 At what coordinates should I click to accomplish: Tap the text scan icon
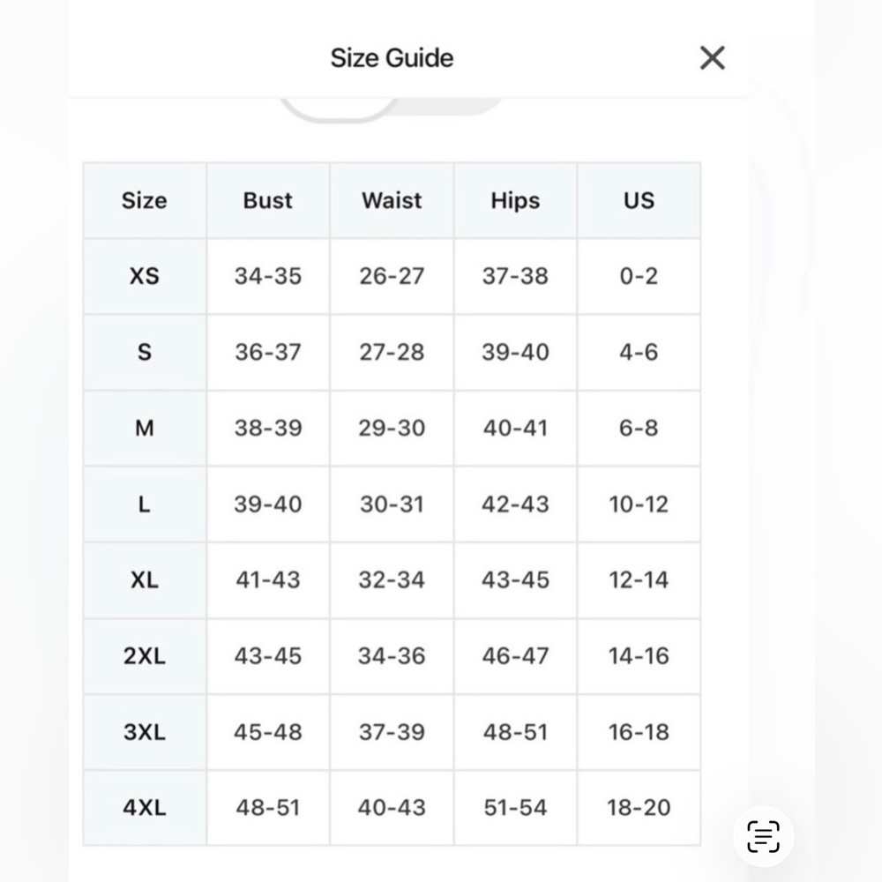click(763, 836)
